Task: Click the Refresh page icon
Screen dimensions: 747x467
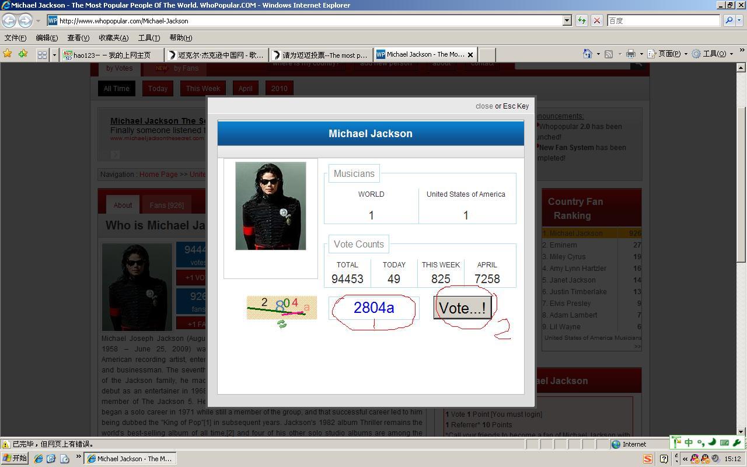Action: pos(582,20)
